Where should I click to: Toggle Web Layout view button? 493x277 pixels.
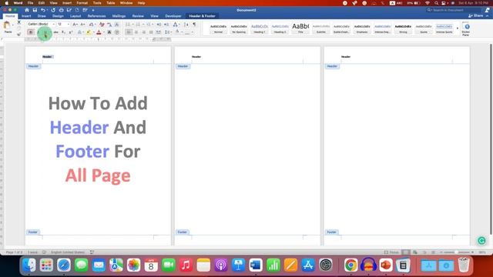click(415, 252)
